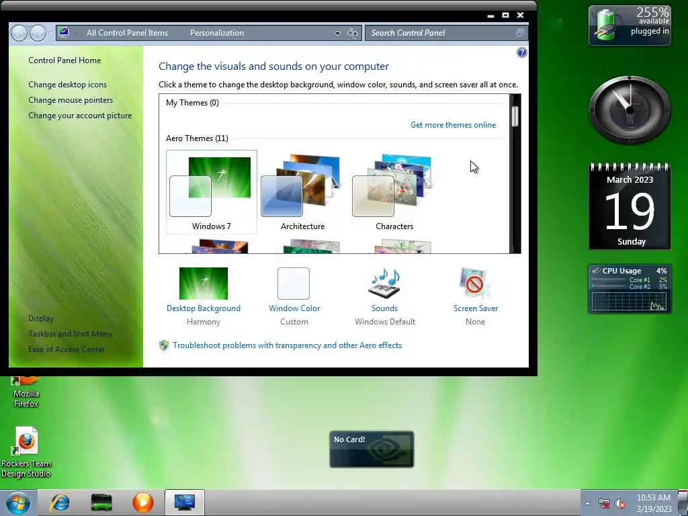Image resolution: width=688 pixels, height=516 pixels.
Task: Select Personalization breadcrumb in address bar
Action: 217,33
